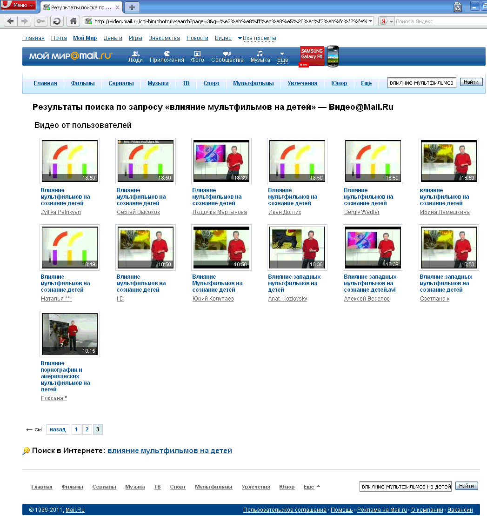Open the password wand key icon
This screenshot has height=516, width=487.
tap(40, 21)
